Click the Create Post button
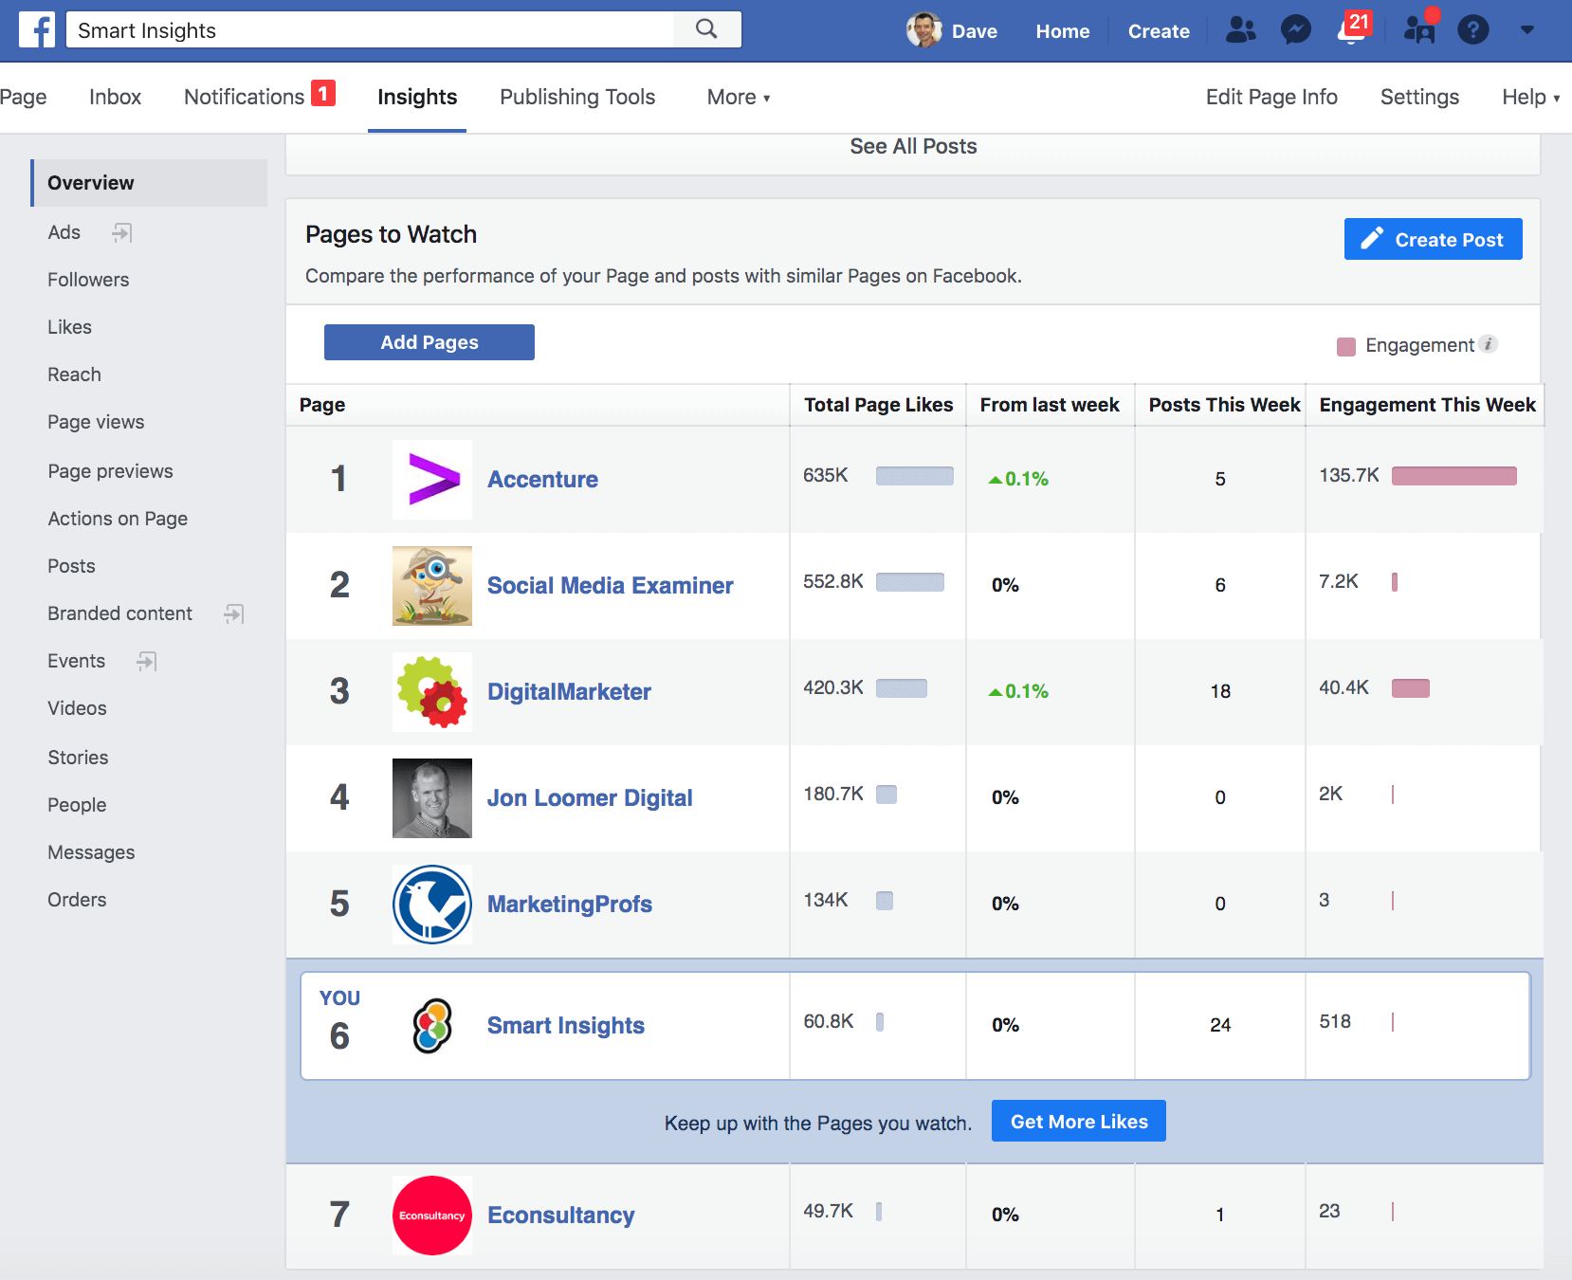 1433,239
